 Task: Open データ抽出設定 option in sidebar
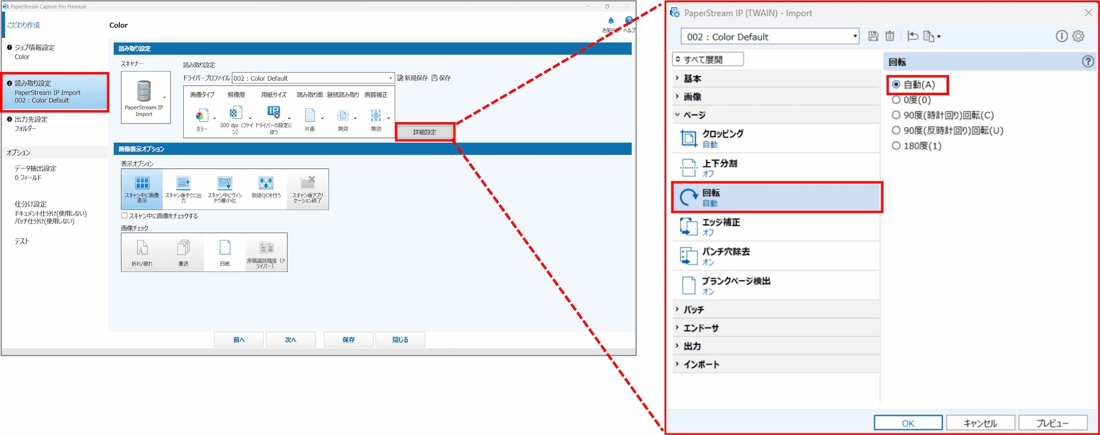coord(35,168)
